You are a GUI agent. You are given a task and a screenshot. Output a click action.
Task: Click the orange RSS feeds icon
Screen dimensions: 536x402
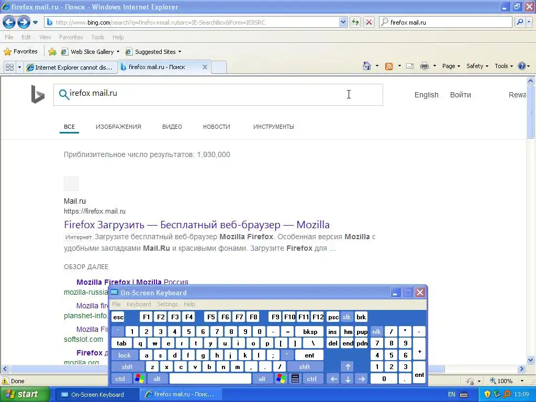pyautogui.click(x=389, y=66)
